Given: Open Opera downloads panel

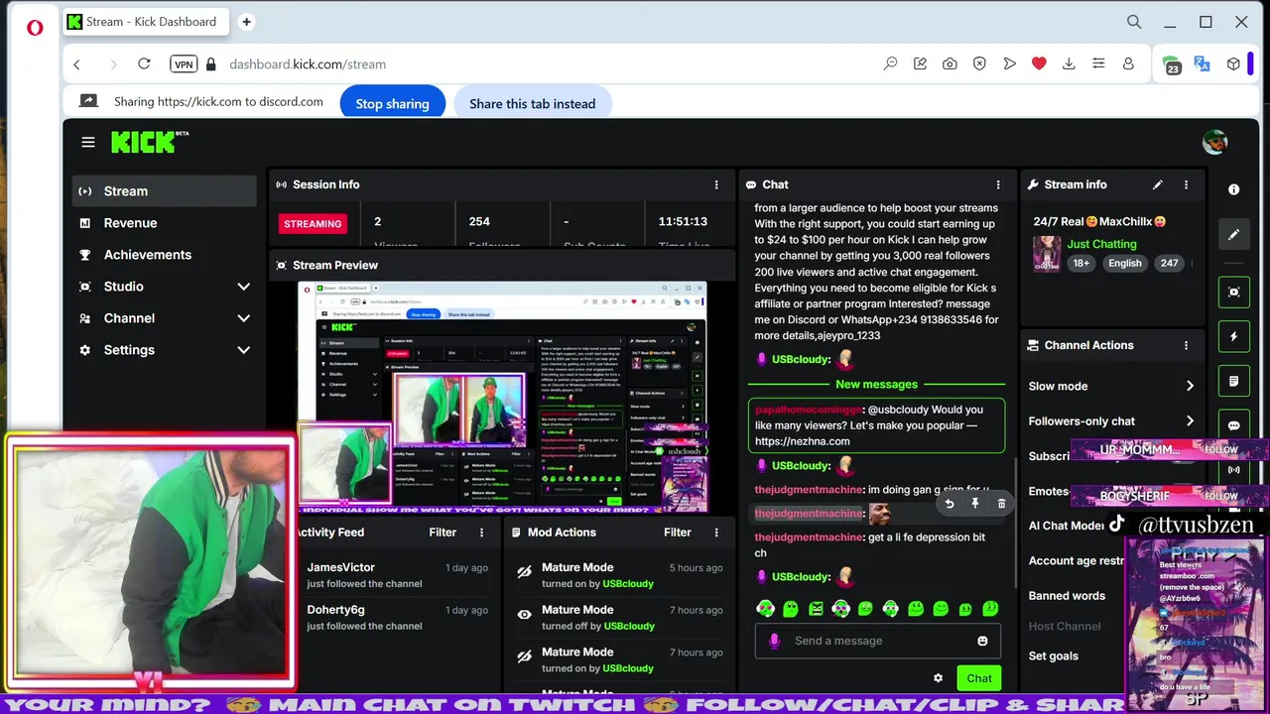Looking at the screenshot, I should click(1069, 63).
